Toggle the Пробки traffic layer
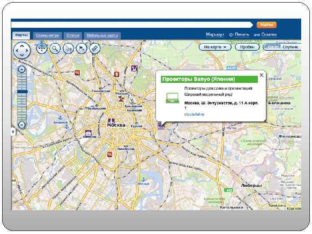This screenshot has width=312, height=234. pyautogui.click(x=247, y=47)
